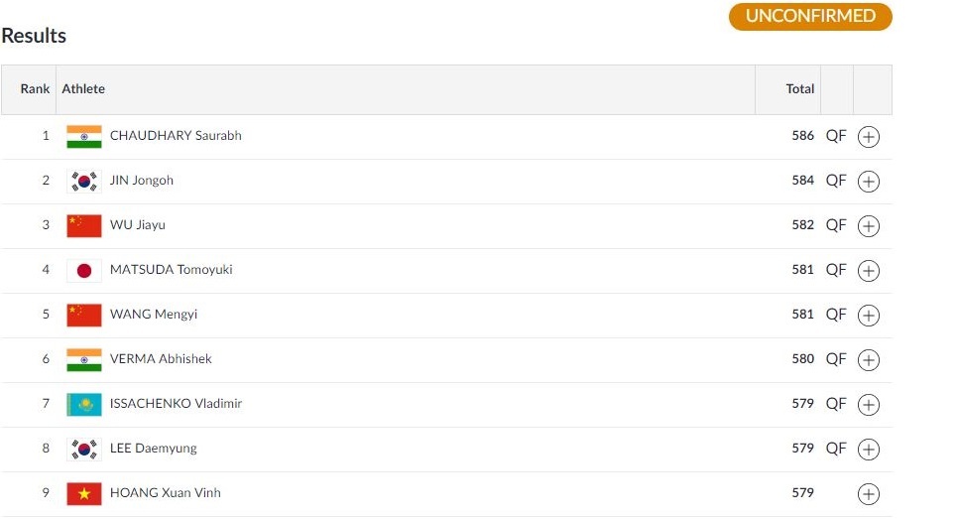Viewport: 957px width, 519px height.
Task: Click the India flag next to CHAUDHARY
Action: pos(84,136)
